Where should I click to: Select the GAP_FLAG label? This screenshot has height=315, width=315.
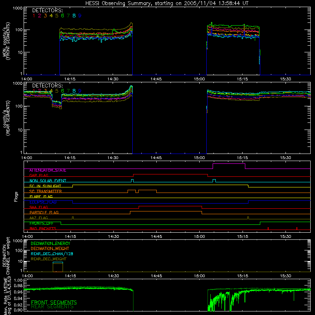coord(39,176)
